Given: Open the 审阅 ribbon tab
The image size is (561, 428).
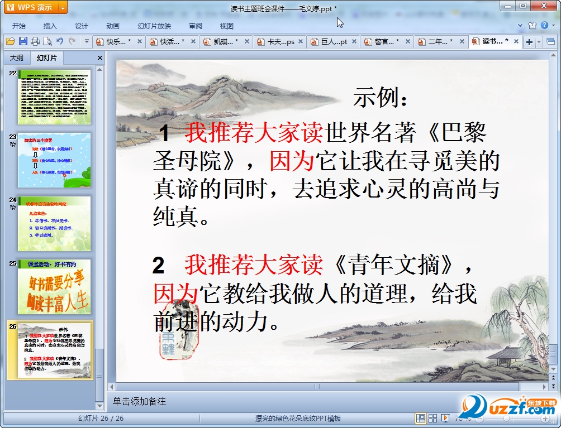Looking at the screenshot, I should click(x=196, y=26).
